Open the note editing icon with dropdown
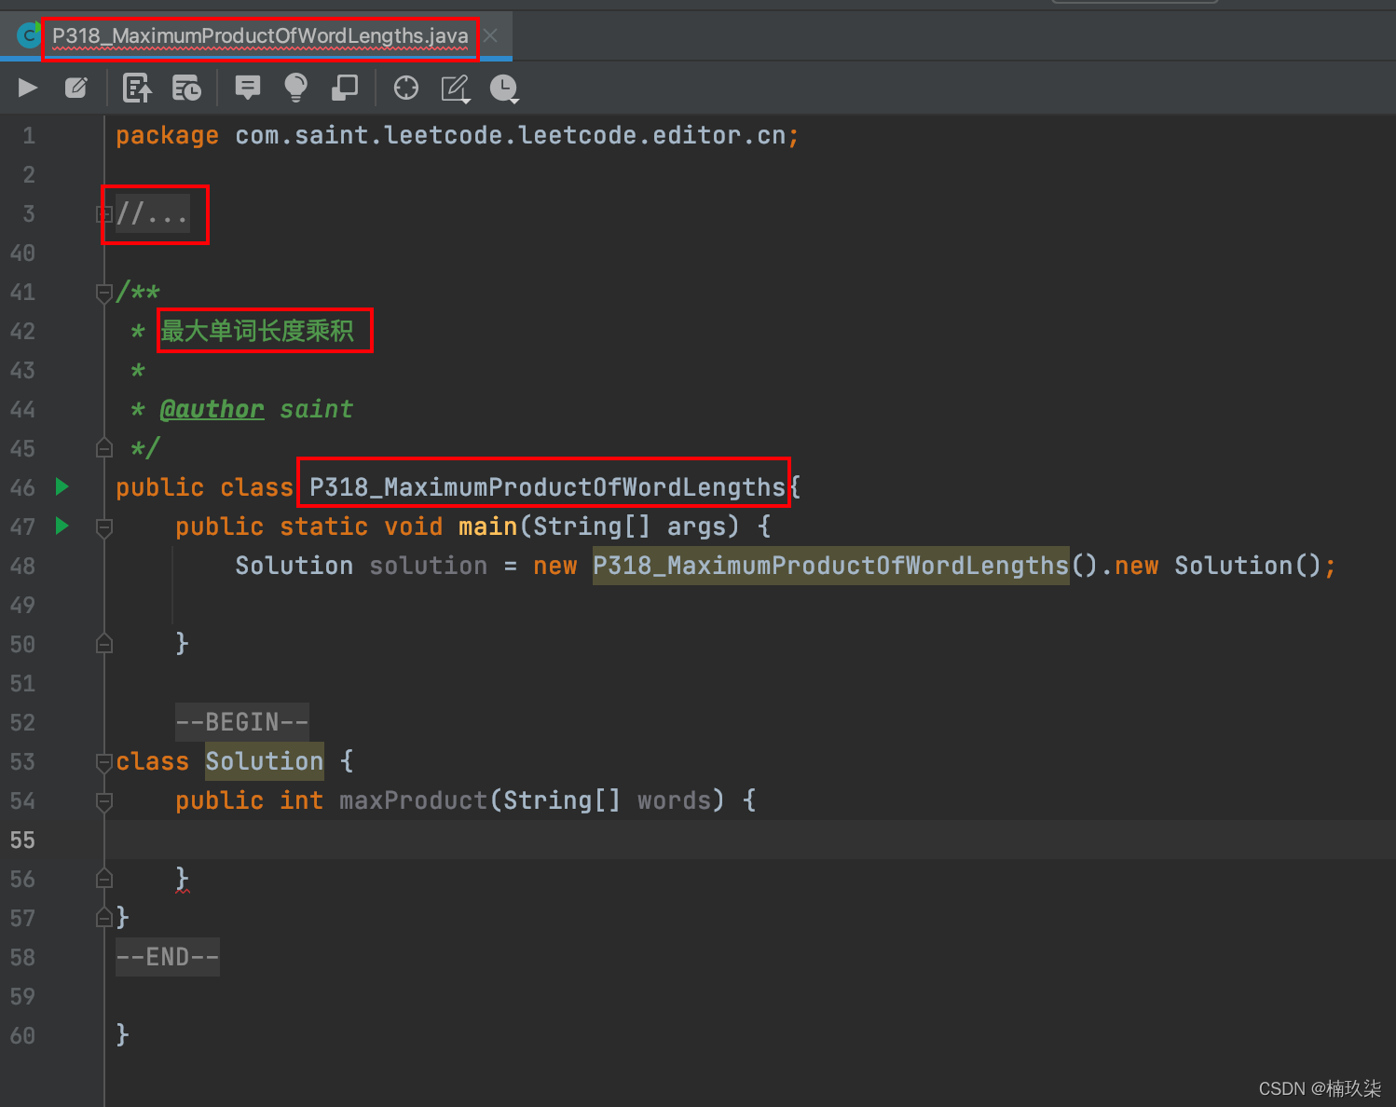Viewport: 1396px width, 1107px height. 455,88
